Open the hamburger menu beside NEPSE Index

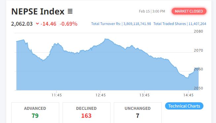click(x=70, y=11)
